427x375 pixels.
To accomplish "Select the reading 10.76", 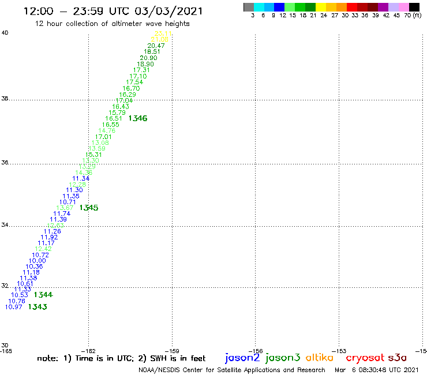I will (17, 302).
